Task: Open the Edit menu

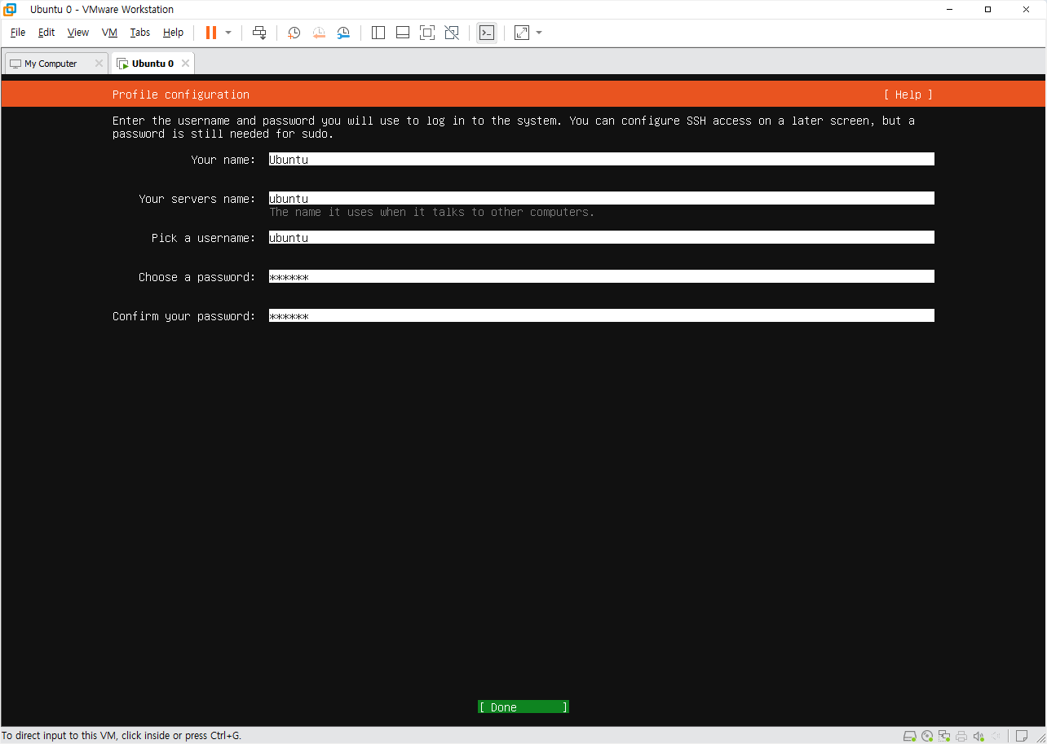Action: pyautogui.click(x=46, y=33)
